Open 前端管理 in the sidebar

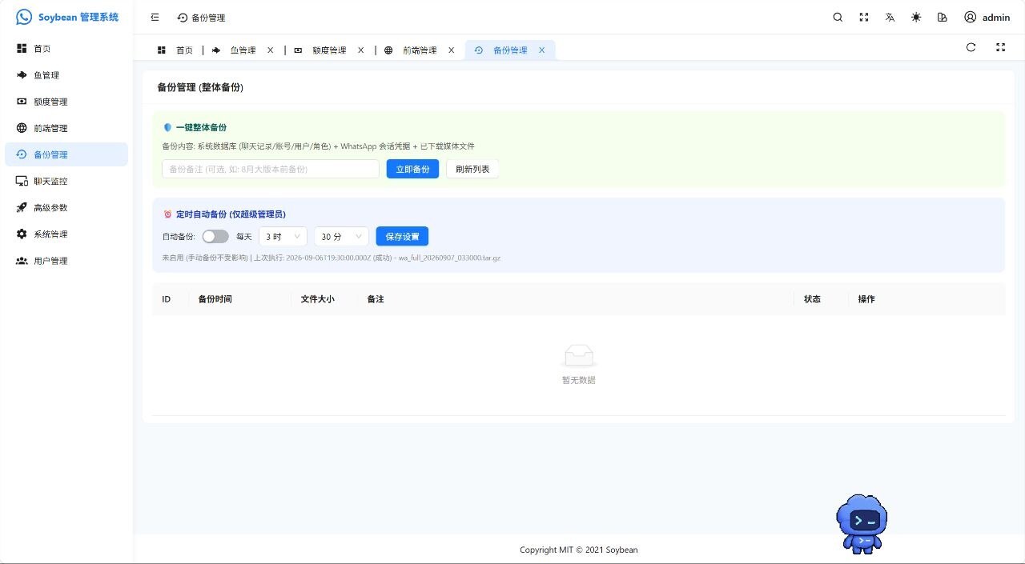pos(66,128)
